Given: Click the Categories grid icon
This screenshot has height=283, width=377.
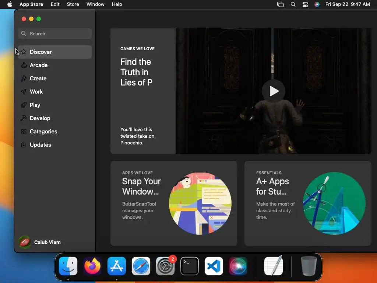Looking at the screenshot, I should pos(24,132).
